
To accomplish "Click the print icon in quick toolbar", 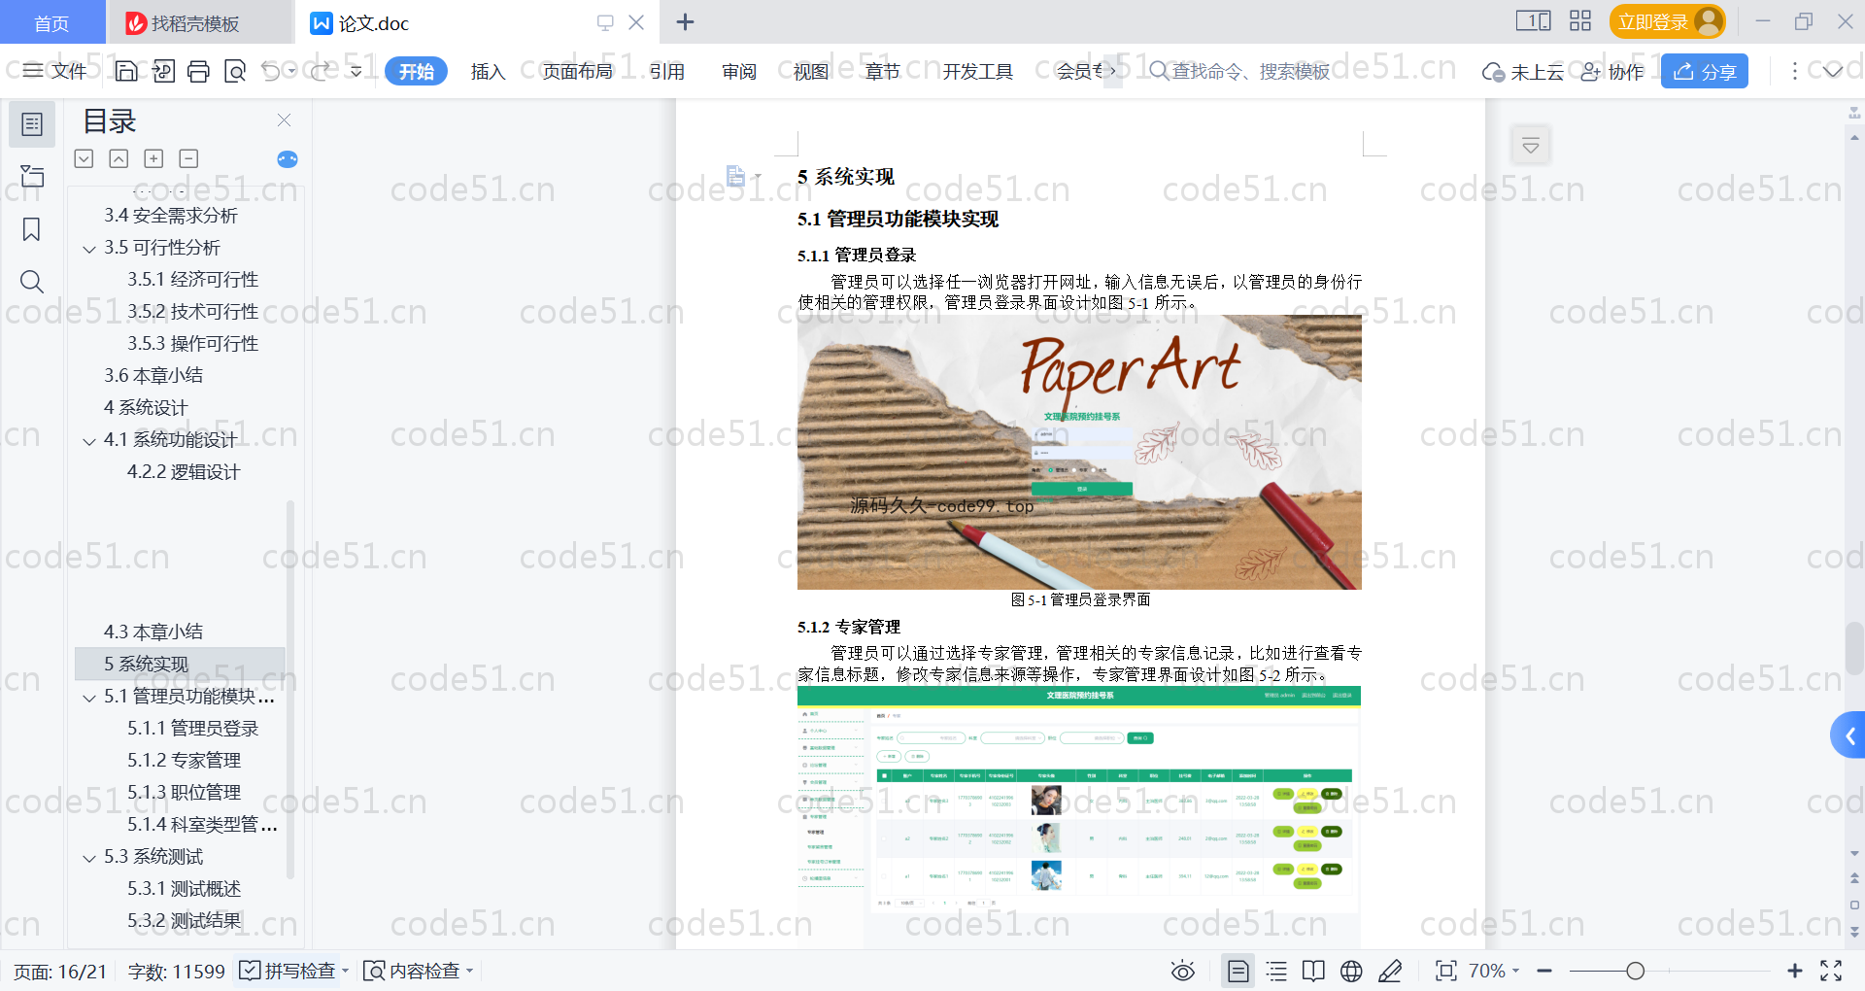I will [x=198, y=71].
